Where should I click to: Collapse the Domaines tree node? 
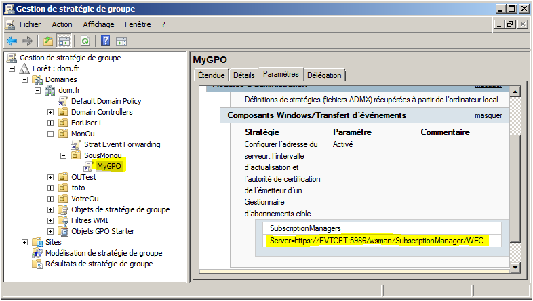click(25, 79)
